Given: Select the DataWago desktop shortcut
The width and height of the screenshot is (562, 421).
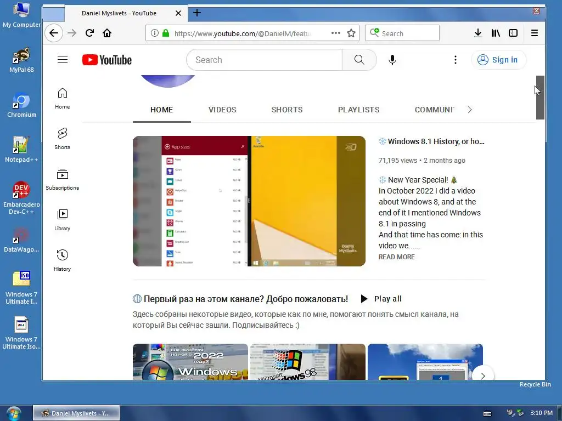Looking at the screenshot, I should point(21,240).
